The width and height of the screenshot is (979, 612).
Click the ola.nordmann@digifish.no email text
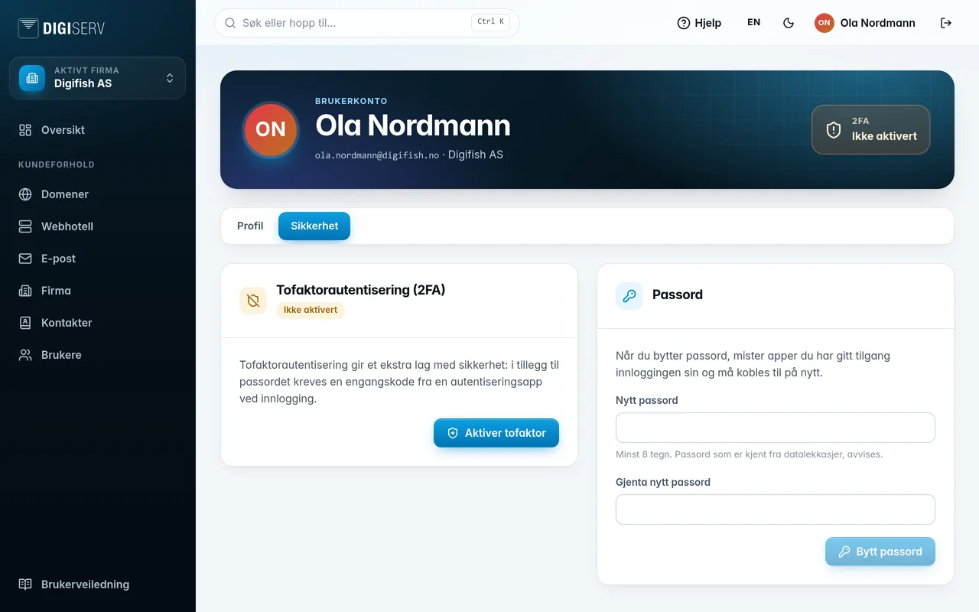pyautogui.click(x=377, y=155)
